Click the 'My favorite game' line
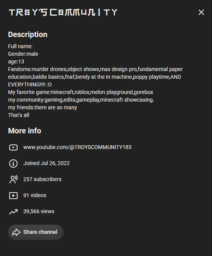The width and height of the screenshot is (212, 256). [81, 92]
